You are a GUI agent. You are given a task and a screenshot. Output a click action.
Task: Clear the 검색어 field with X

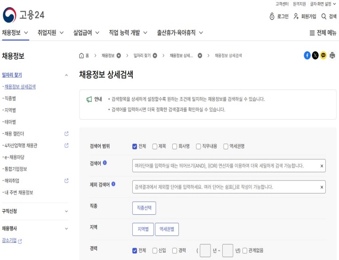click(322, 166)
